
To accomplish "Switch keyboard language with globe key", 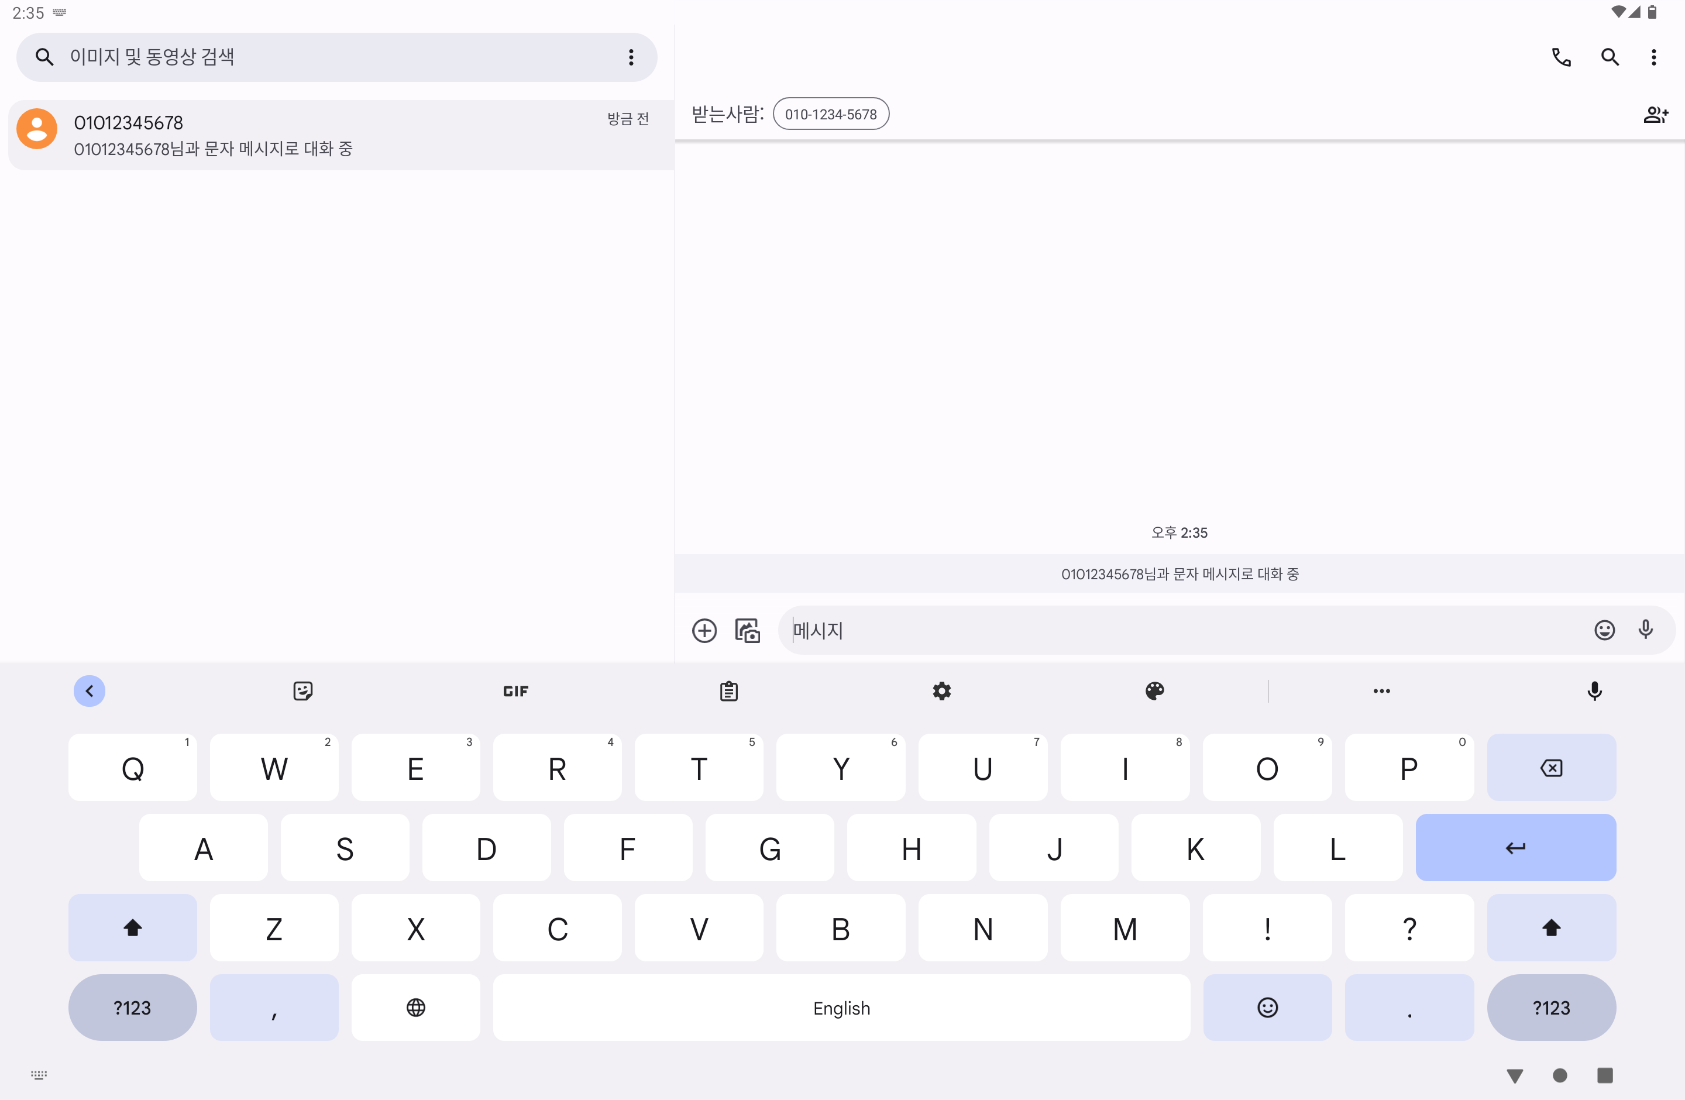I will (x=415, y=1008).
